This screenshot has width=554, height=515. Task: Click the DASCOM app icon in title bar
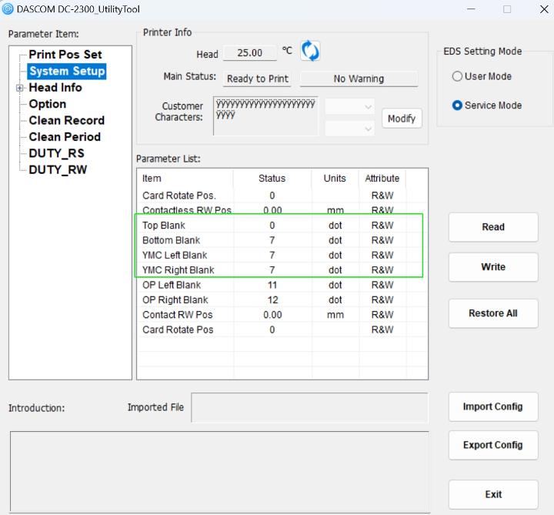[x=8, y=8]
